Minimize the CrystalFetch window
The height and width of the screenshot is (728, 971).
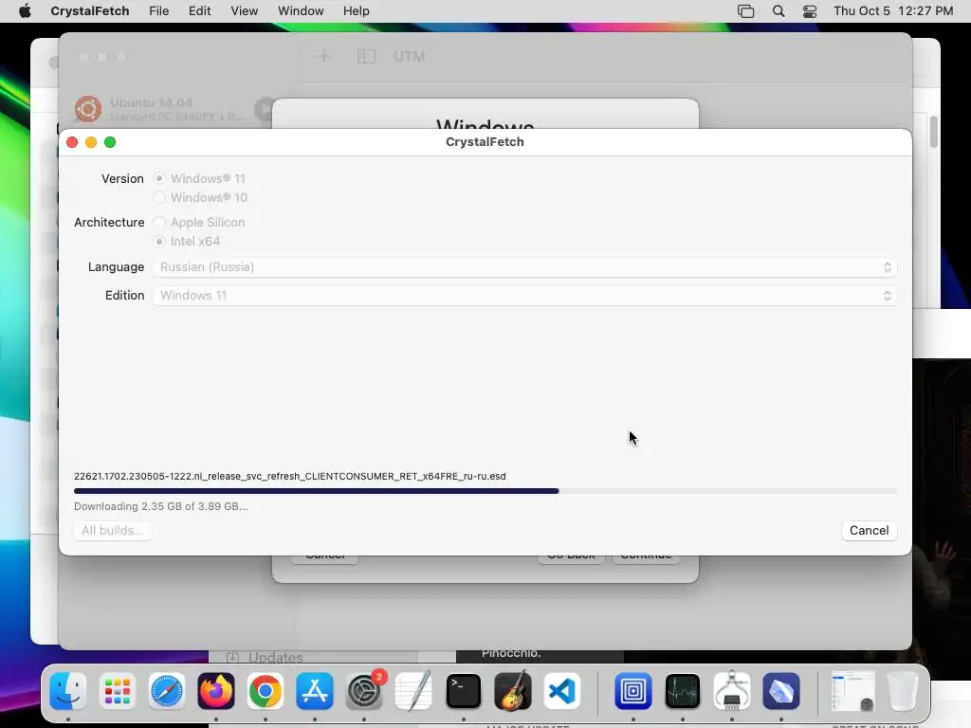[91, 142]
